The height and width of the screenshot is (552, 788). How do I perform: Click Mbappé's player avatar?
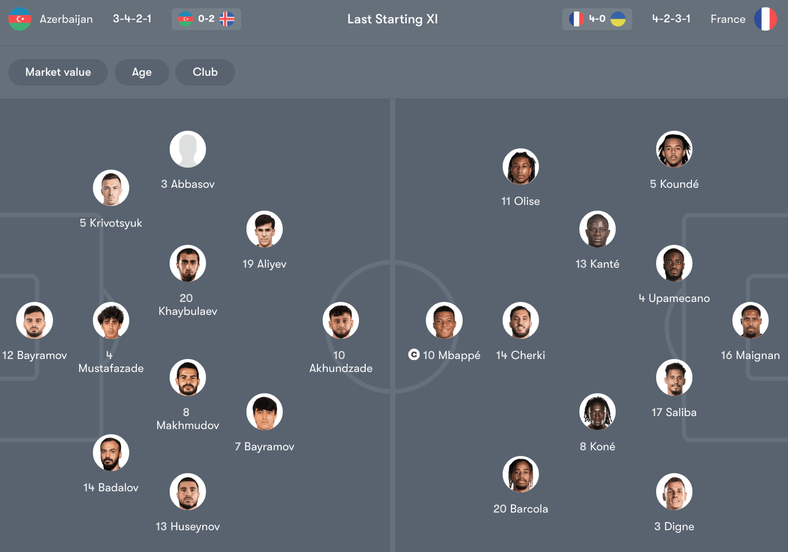pyautogui.click(x=444, y=320)
